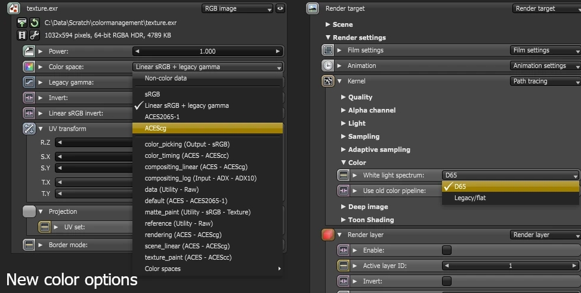Click the reload texture file icon
This screenshot has width=581, height=293.
click(34, 23)
